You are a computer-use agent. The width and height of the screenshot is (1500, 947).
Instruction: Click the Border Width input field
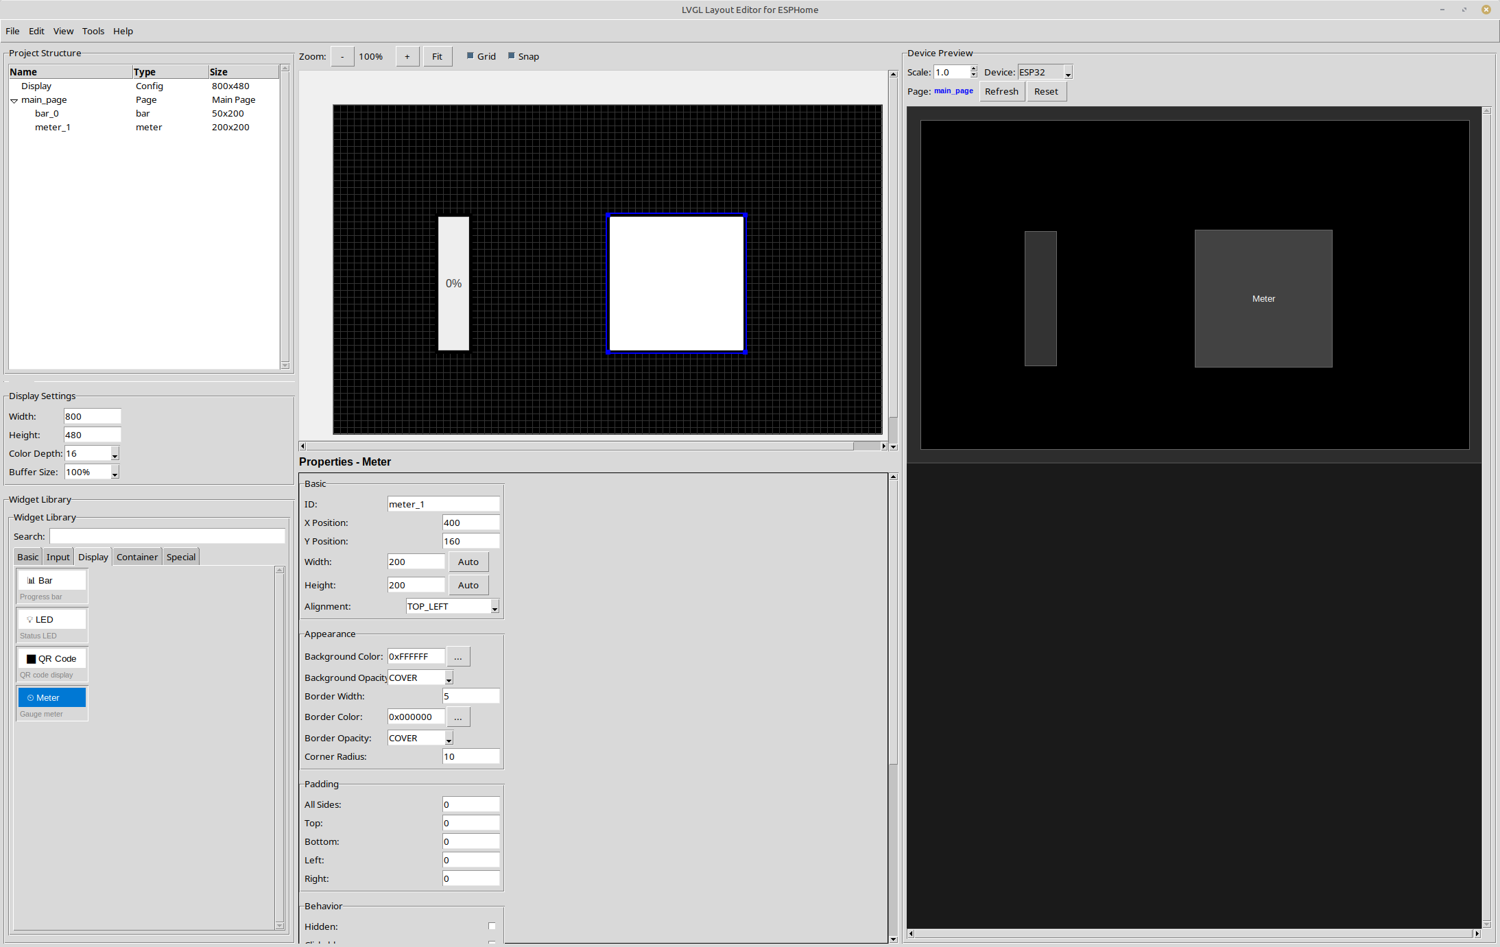pyautogui.click(x=471, y=696)
